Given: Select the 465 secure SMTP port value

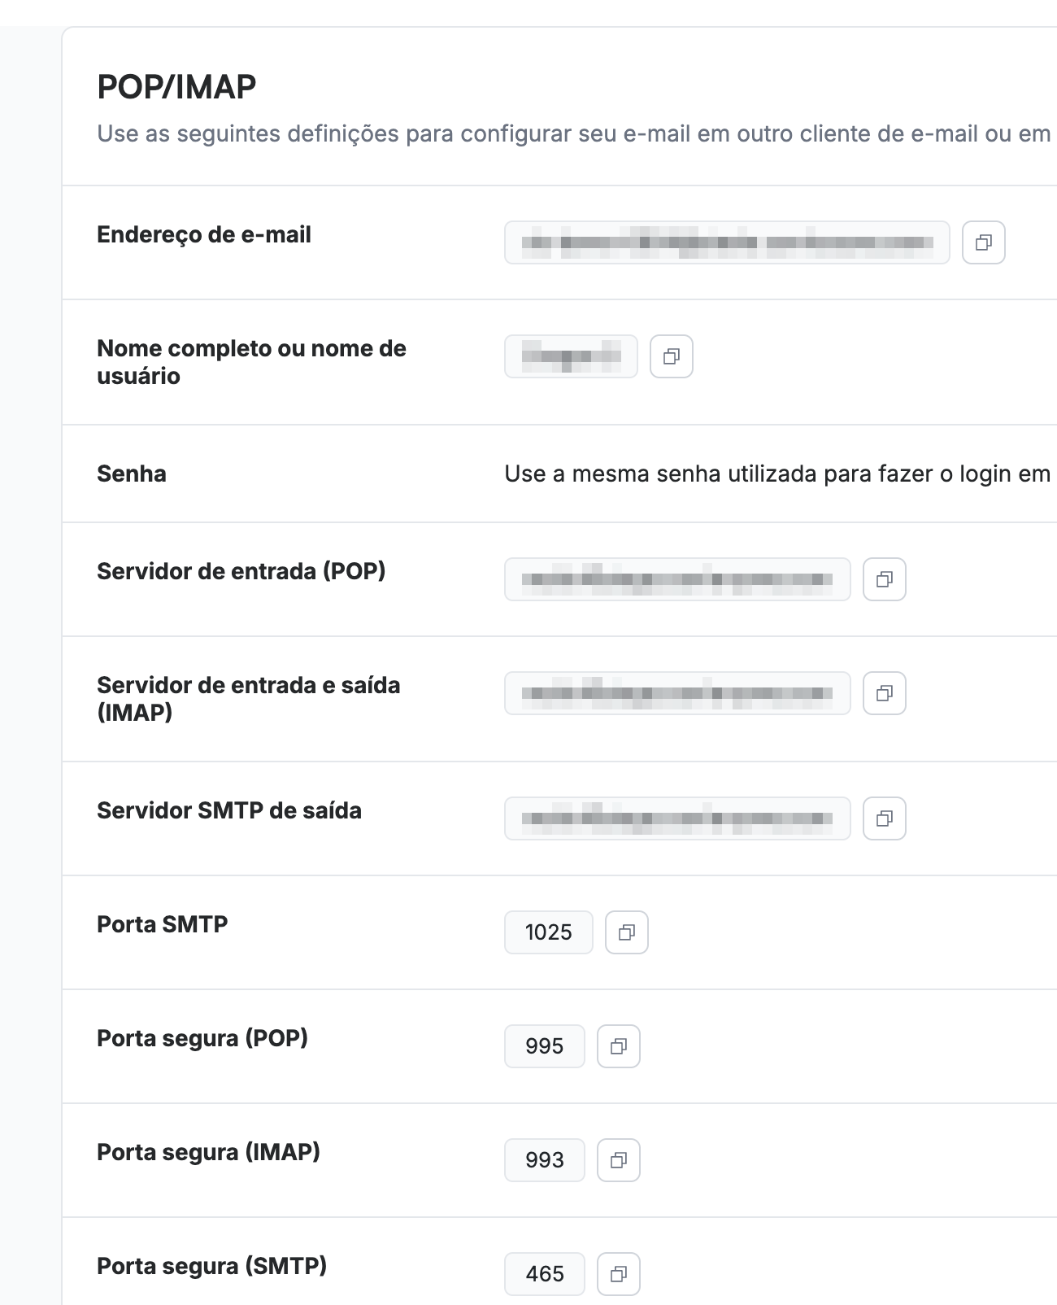Looking at the screenshot, I should click(x=545, y=1274).
